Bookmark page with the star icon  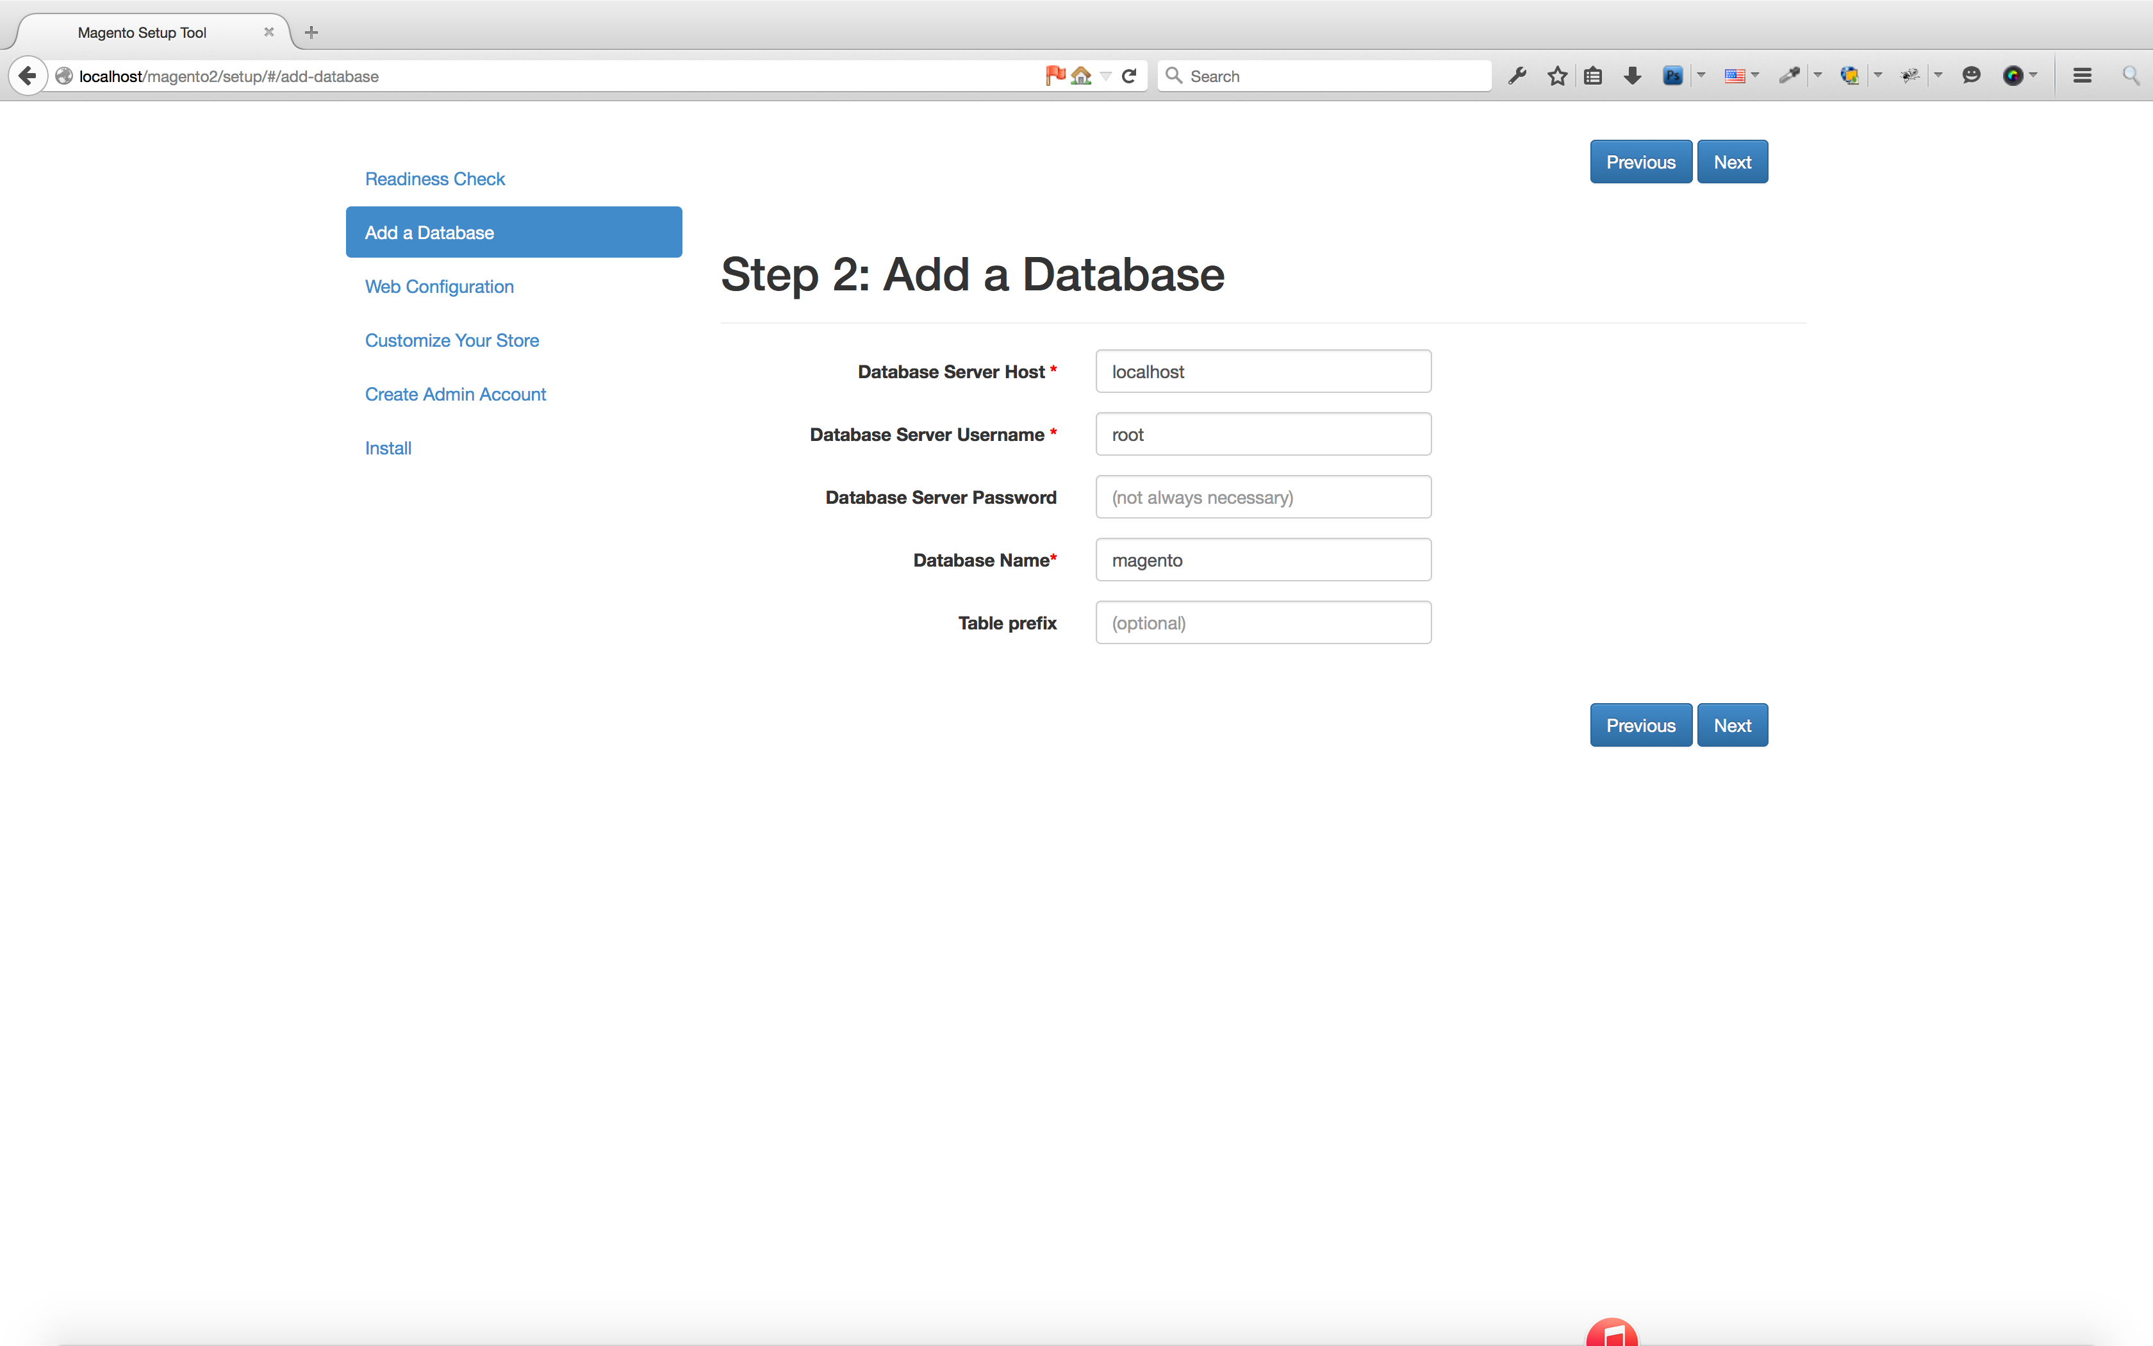click(1557, 76)
